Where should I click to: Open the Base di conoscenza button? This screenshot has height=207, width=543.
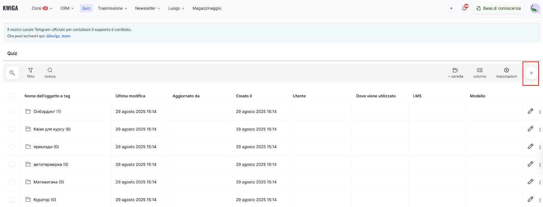click(x=498, y=8)
